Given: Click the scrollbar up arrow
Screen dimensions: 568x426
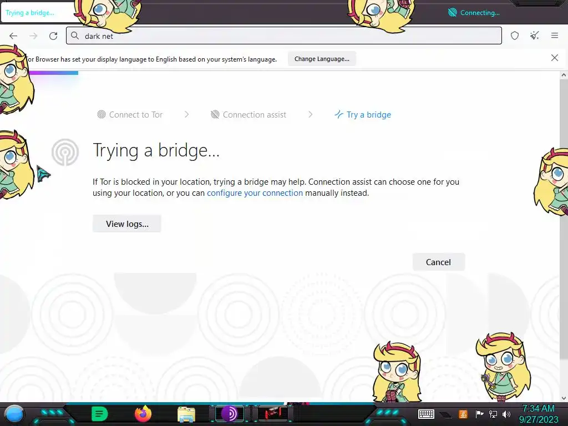Looking at the screenshot, I should click(564, 75).
